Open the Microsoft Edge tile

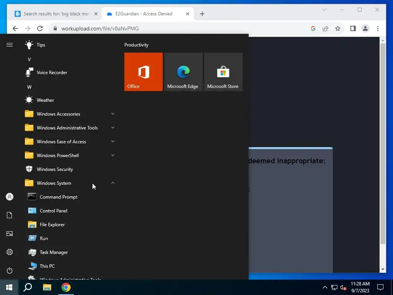[183, 72]
